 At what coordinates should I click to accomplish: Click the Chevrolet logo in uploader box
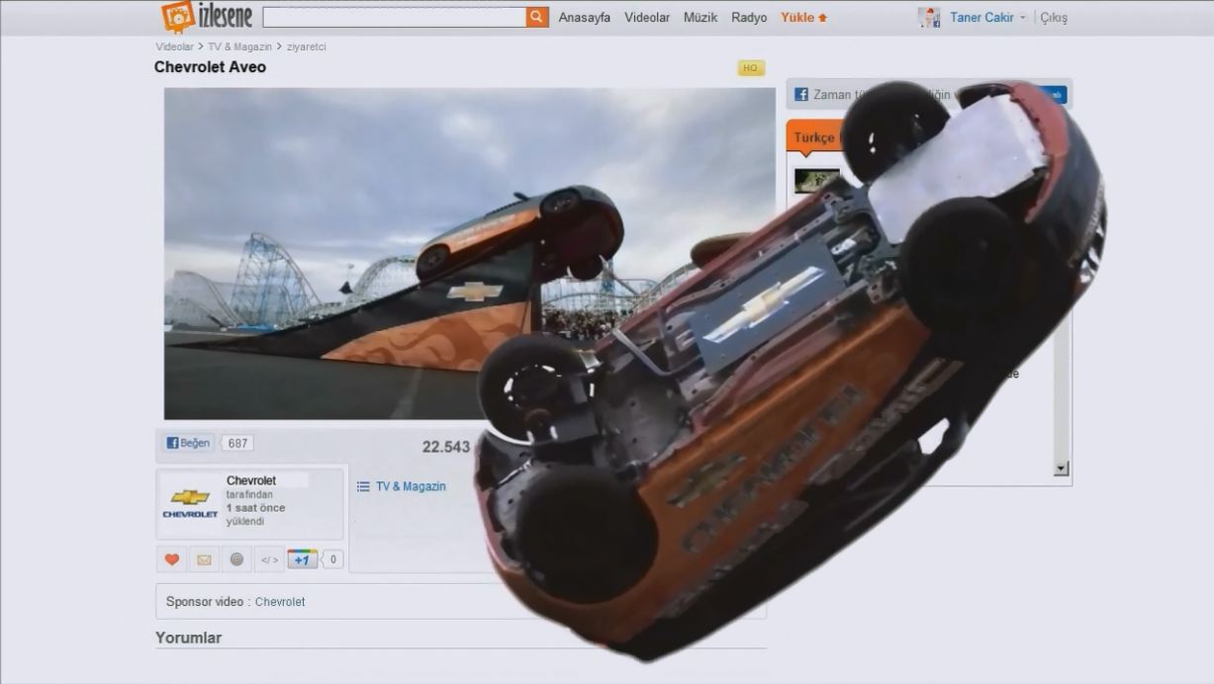pyautogui.click(x=190, y=502)
